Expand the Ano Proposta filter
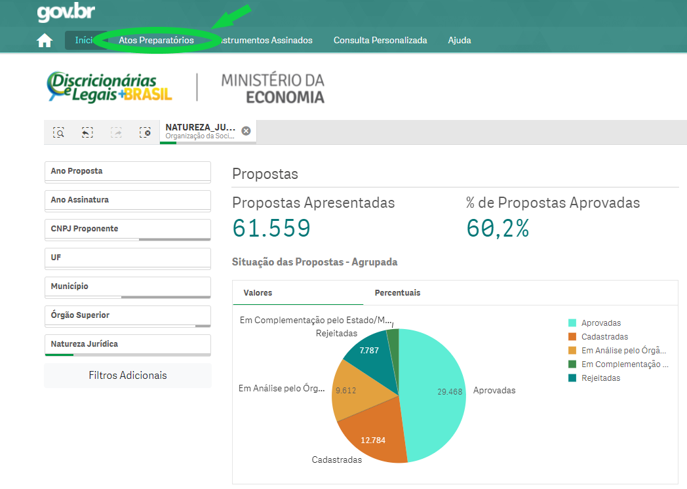The height and width of the screenshot is (489, 687). point(127,171)
